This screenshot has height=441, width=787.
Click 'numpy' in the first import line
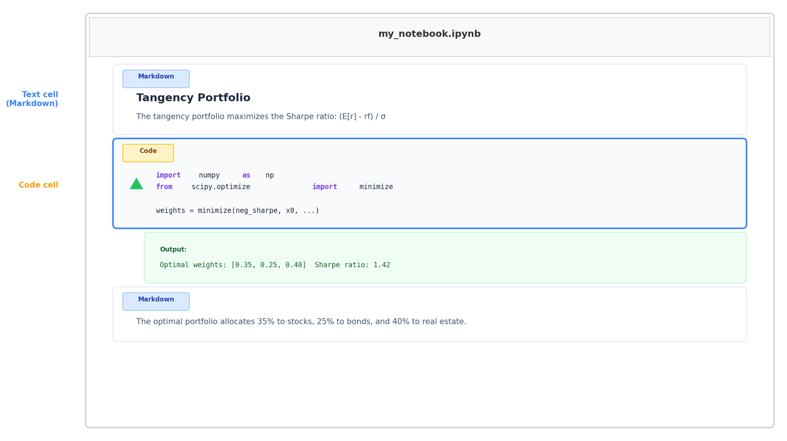point(209,175)
